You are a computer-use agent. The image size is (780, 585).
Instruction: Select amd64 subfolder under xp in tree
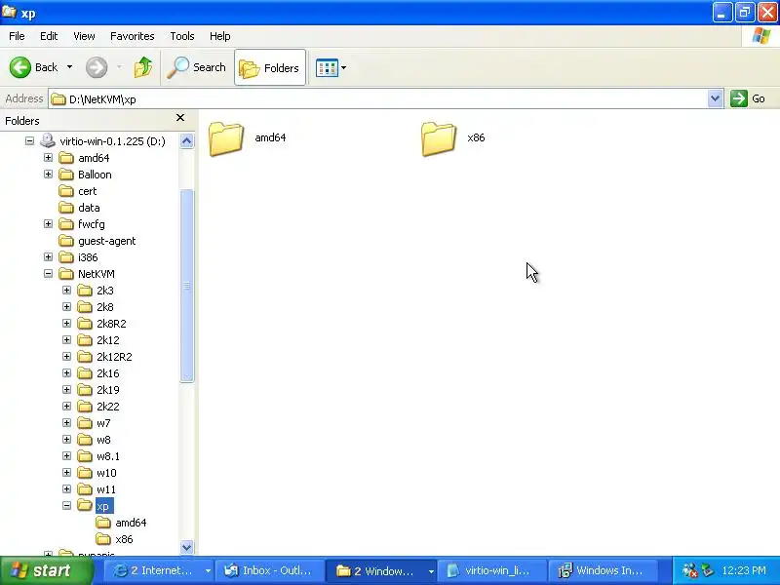point(131,523)
